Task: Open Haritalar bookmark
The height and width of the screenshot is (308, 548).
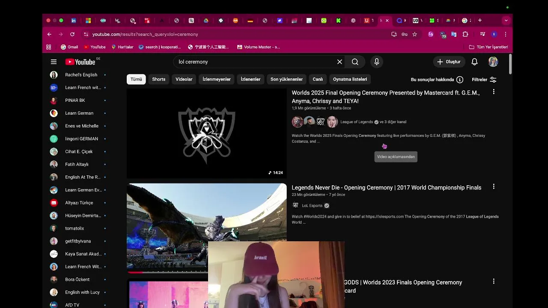Action: click(122, 47)
